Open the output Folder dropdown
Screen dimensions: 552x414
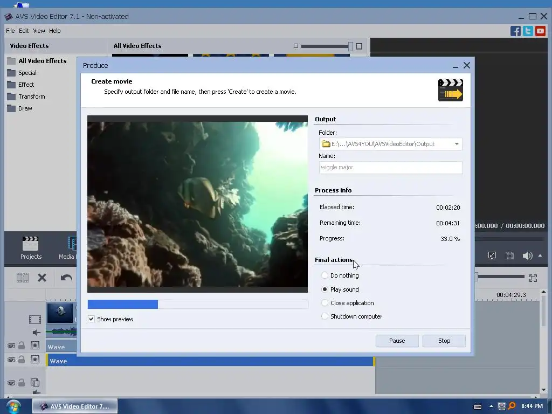[x=456, y=144]
